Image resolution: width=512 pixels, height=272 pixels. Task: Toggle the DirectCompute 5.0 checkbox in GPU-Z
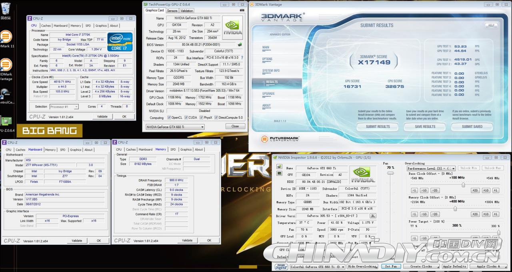216,118
